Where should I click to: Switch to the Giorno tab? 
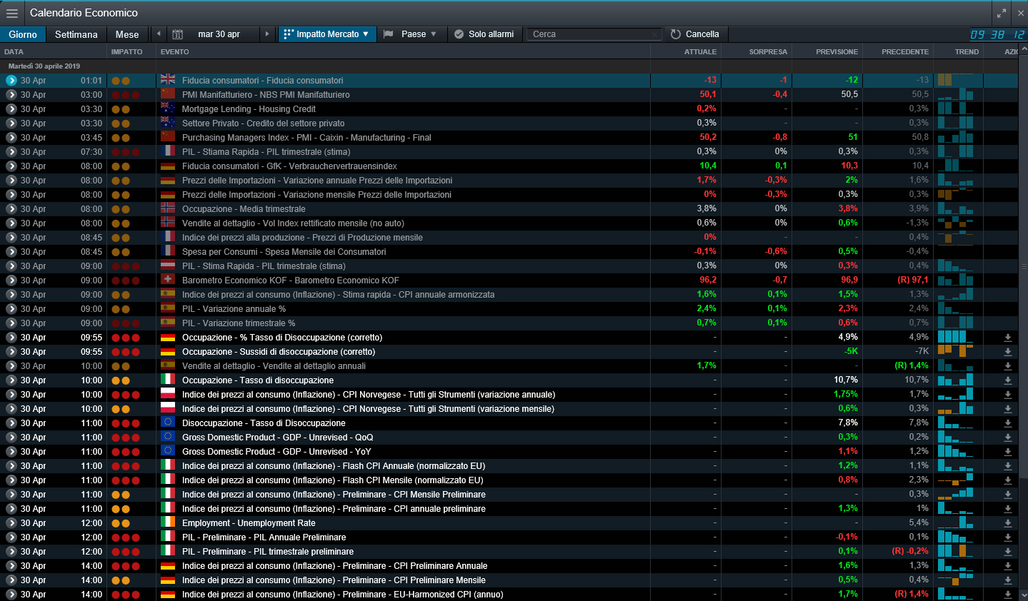[23, 34]
